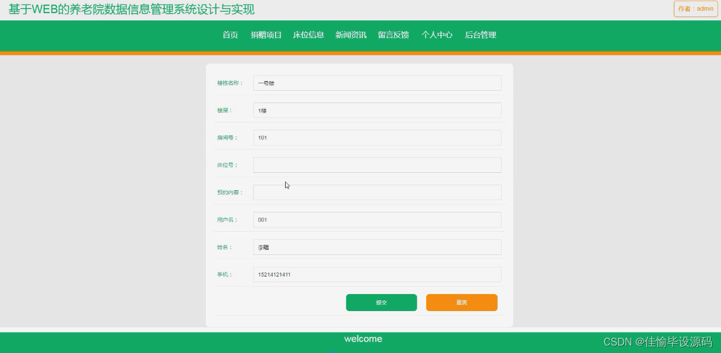Open the 留言反馈 feedback page

pos(393,35)
